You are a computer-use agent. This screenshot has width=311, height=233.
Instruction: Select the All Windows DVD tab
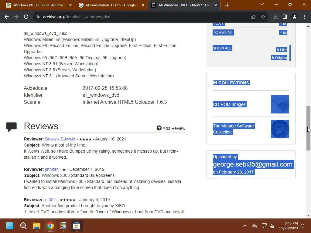[x=183, y=5]
